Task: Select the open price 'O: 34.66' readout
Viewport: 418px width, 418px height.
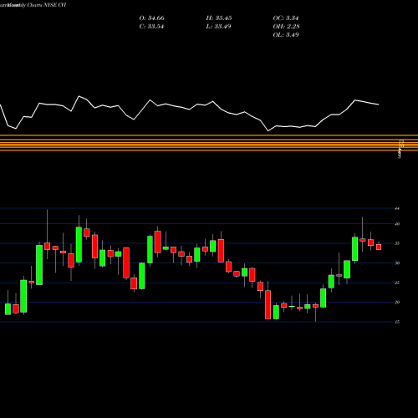Action: click(151, 18)
